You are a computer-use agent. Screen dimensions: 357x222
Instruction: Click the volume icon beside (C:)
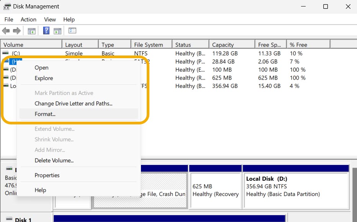[x=5, y=53]
